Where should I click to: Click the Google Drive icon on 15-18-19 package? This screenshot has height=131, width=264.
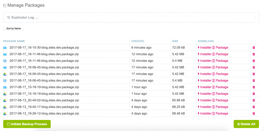(x=5, y=94)
